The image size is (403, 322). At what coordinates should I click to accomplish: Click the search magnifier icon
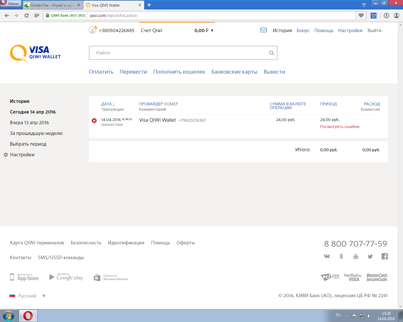(272, 53)
